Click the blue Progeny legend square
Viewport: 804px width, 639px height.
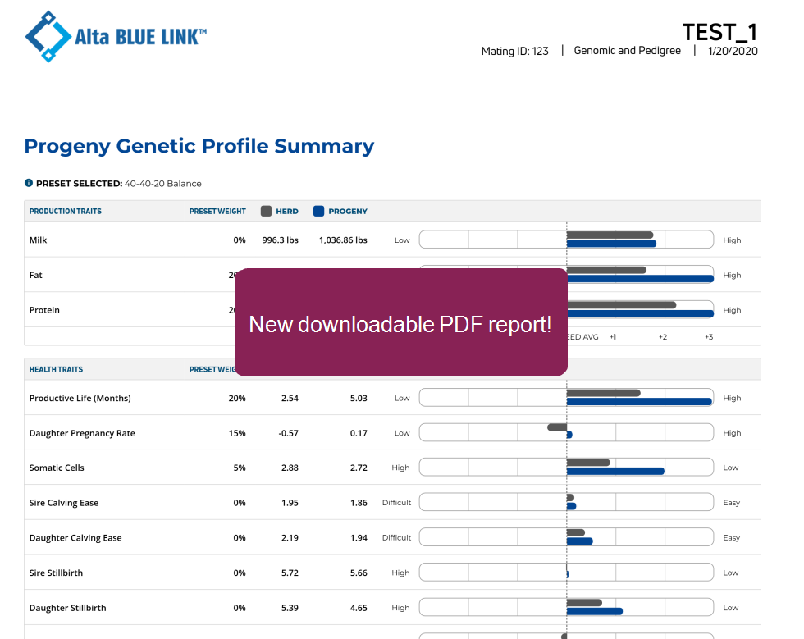(x=318, y=211)
